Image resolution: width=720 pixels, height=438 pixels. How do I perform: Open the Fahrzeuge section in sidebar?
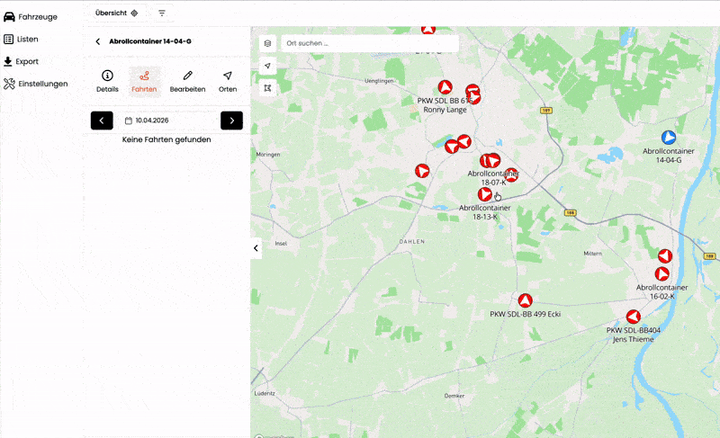pos(31,17)
